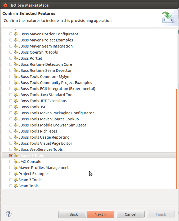Viewport: 179px width, 221px height.
Task: Select JBoss Tools RichFaces row text
Action: pos(38,131)
